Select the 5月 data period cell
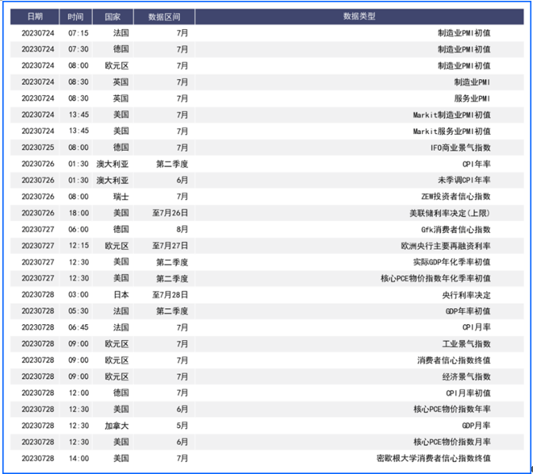Screen dimensions: 533x474 (182, 426)
